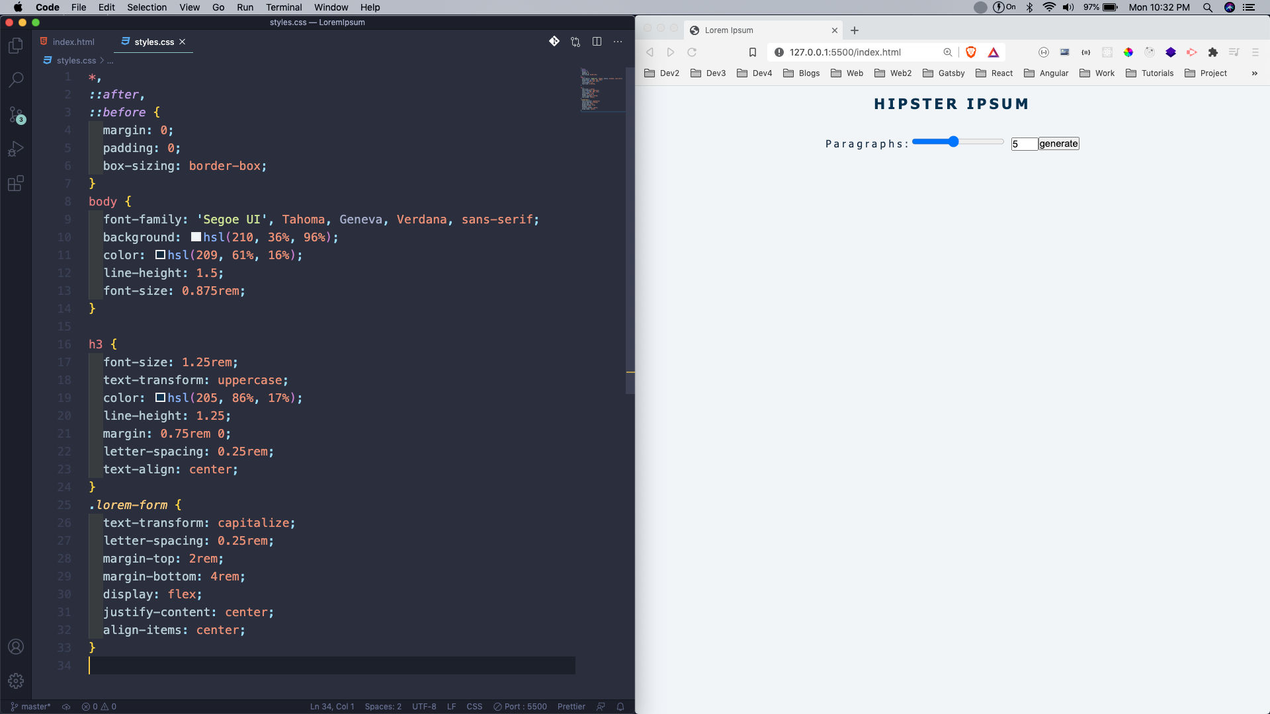Image resolution: width=1270 pixels, height=714 pixels.
Task: Open the CSS language mode selector
Action: click(474, 707)
